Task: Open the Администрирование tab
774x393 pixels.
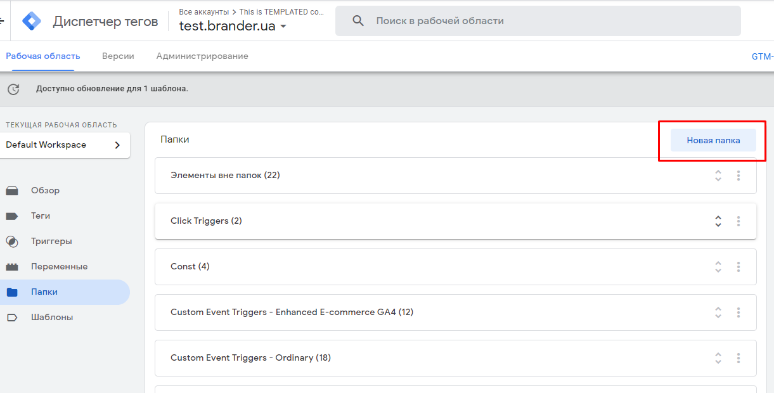Action: pos(202,56)
